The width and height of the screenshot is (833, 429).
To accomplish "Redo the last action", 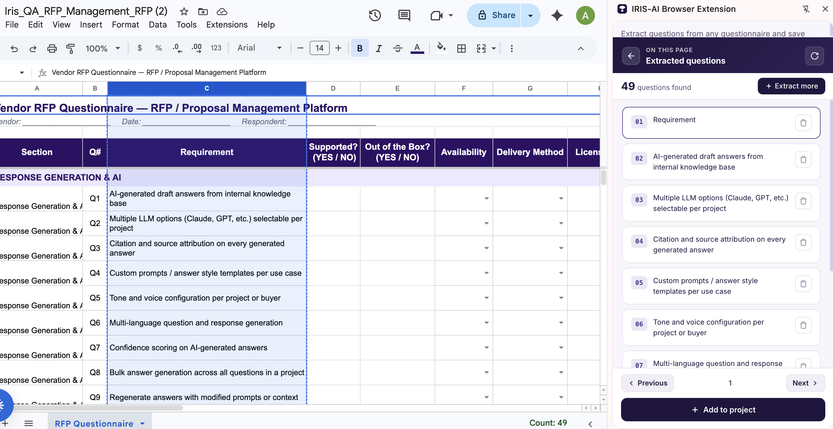I will (33, 49).
